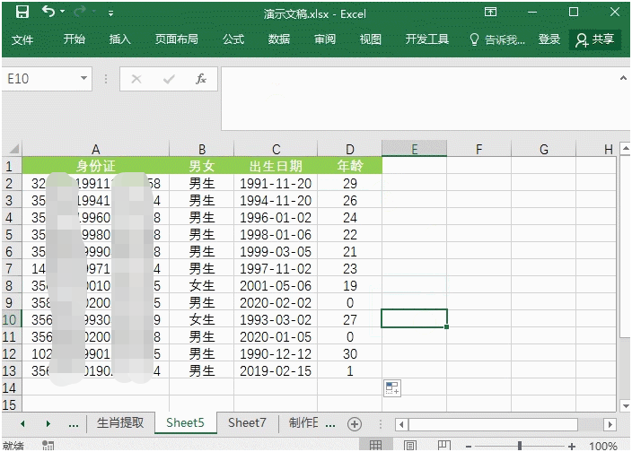Click the Name Box showing E10
The image size is (632, 452).
pos(41,79)
